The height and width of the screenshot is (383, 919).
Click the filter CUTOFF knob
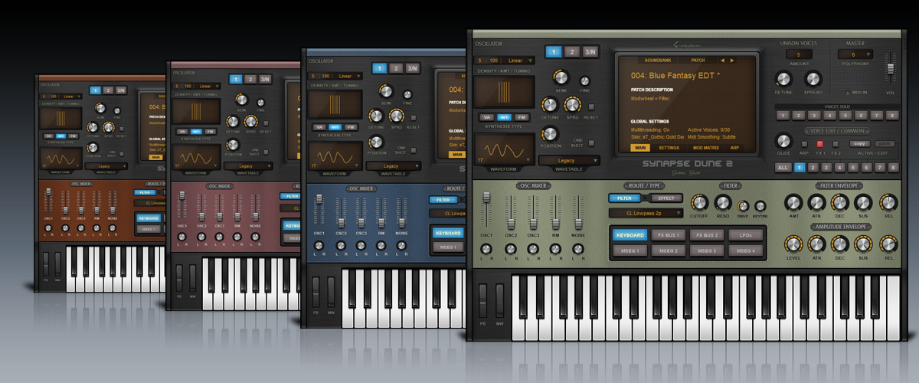coord(699,201)
